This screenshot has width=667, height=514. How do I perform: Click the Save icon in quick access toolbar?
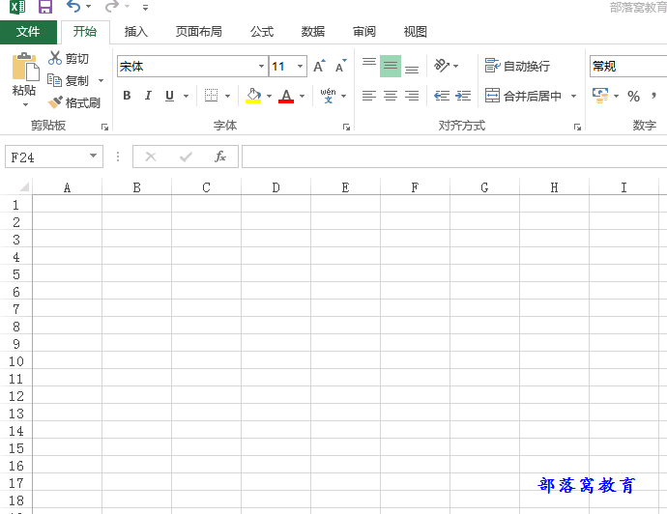point(45,7)
